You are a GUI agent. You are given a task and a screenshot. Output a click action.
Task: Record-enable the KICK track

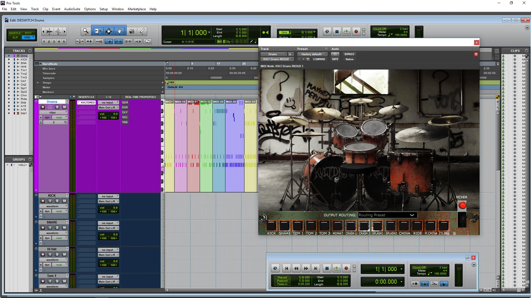coord(43,201)
